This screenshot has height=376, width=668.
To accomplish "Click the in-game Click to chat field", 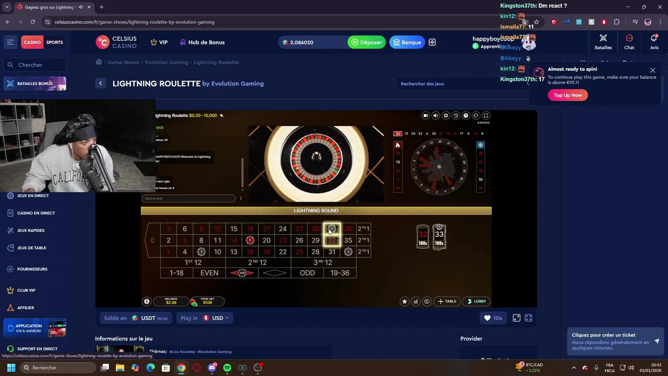I will click(x=188, y=198).
